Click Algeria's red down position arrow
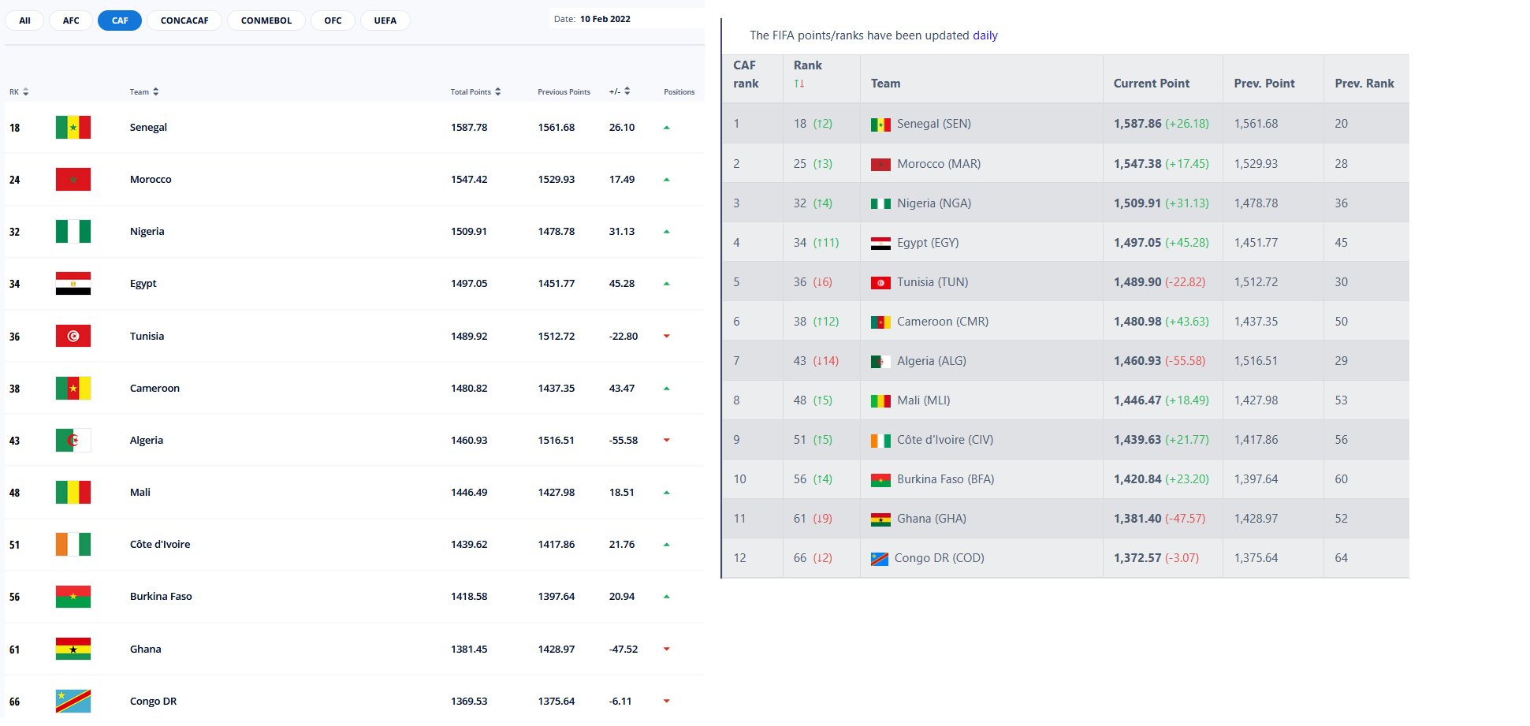Image resolution: width=1530 pixels, height=726 pixels. [x=667, y=440]
